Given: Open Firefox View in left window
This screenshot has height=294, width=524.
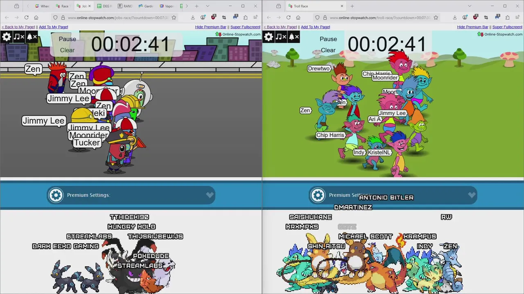Looking at the screenshot, I should point(16,6).
